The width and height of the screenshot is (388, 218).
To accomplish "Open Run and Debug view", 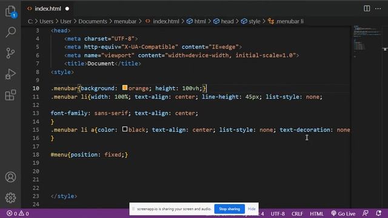I will pyautogui.click(x=10, y=74).
